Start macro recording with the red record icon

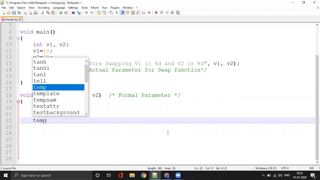pyautogui.click(x=156, y=13)
